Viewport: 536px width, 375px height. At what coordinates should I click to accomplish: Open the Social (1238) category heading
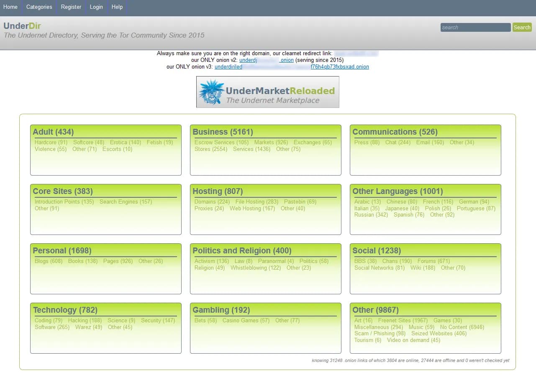point(377,251)
